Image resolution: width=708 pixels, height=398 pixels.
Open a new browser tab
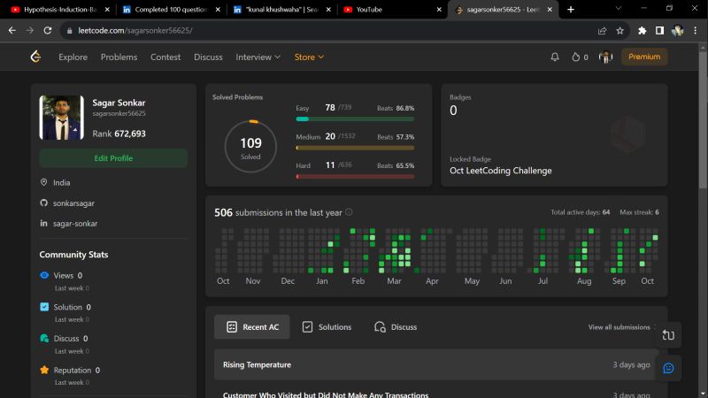[x=571, y=10]
